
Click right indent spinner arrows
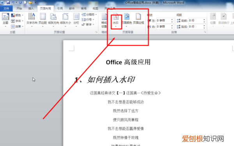(172, 27)
